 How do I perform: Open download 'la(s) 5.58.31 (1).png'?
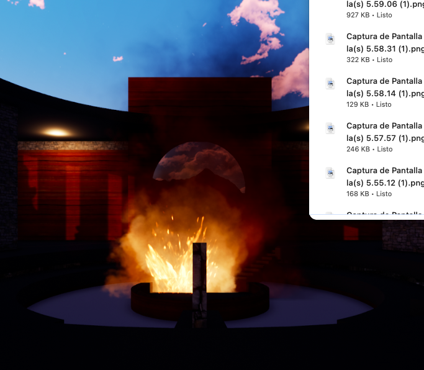point(385,43)
